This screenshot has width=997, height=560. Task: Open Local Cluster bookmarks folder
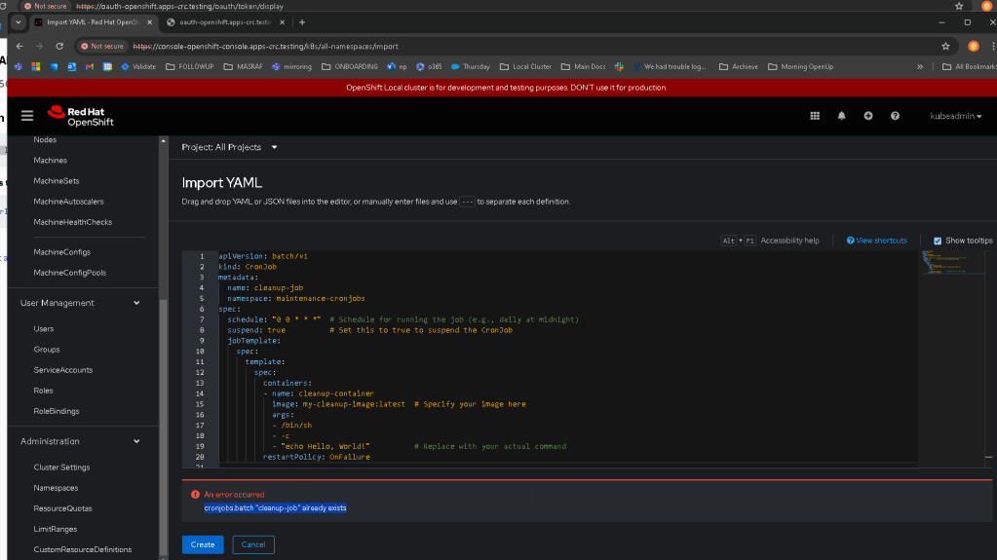click(x=525, y=67)
